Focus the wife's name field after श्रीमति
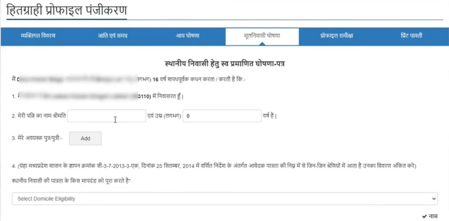 click(107, 116)
